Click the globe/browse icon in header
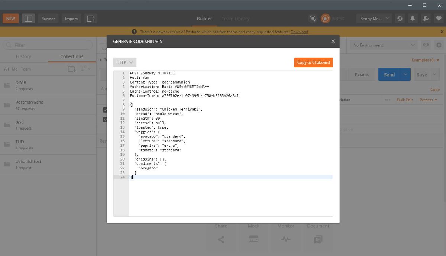 pos(400,19)
